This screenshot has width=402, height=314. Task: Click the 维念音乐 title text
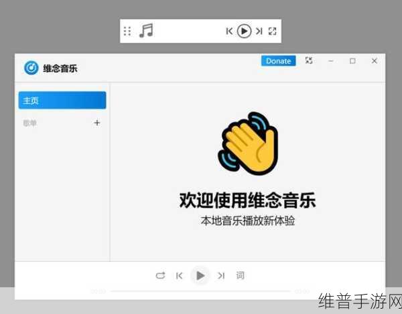pyautogui.click(x=60, y=69)
